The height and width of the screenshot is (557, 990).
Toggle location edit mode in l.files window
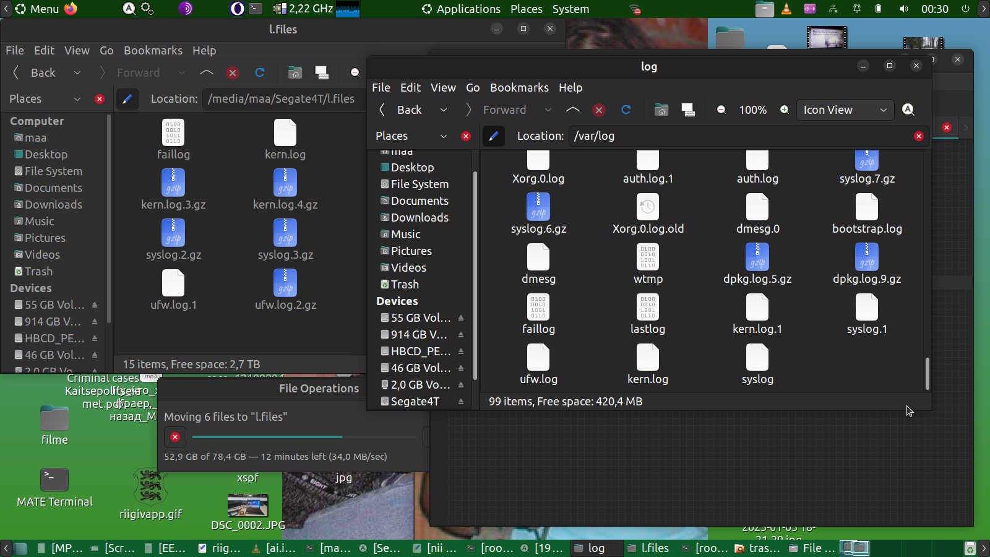click(x=127, y=99)
